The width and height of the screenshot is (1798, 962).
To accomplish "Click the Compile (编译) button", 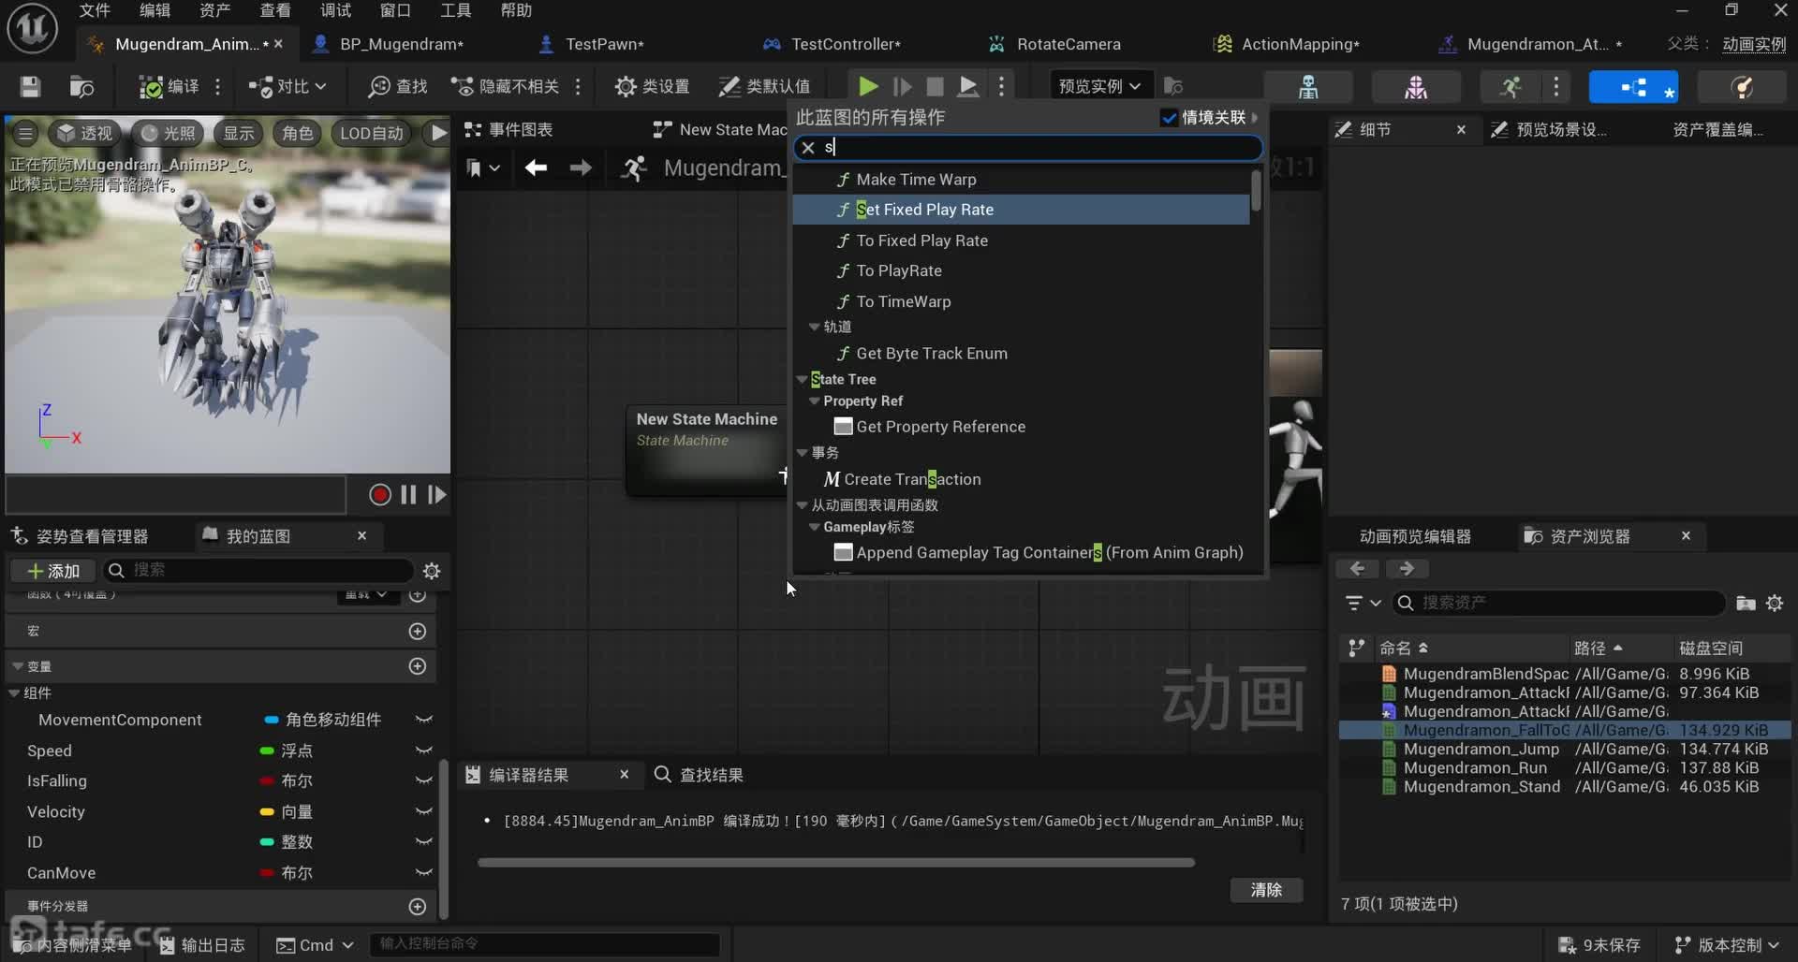I will (x=169, y=86).
